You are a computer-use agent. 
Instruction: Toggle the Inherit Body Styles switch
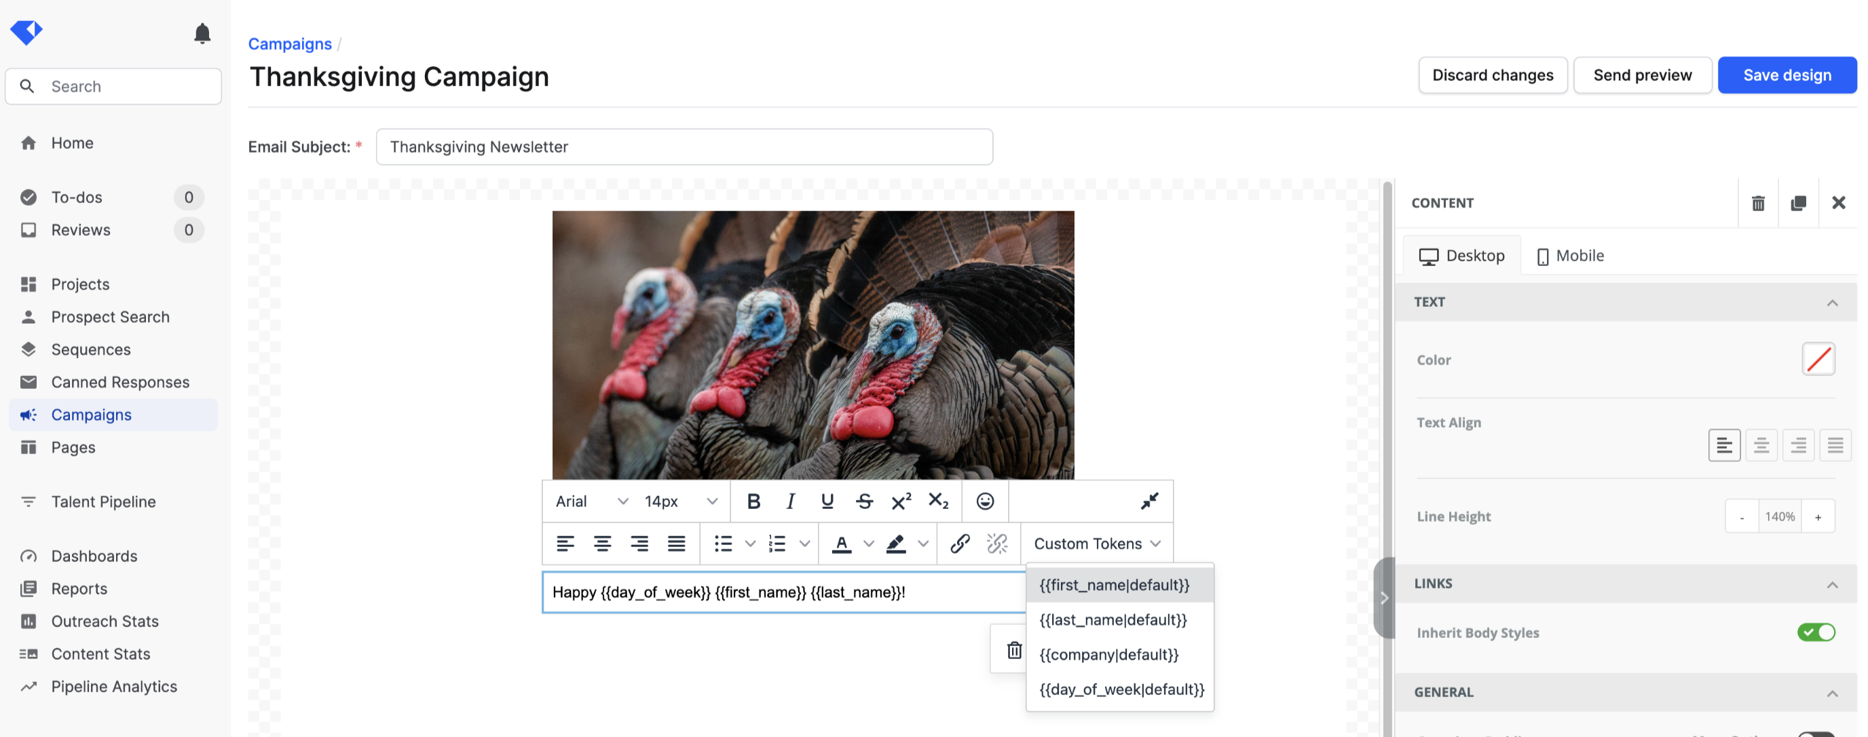[1816, 632]
